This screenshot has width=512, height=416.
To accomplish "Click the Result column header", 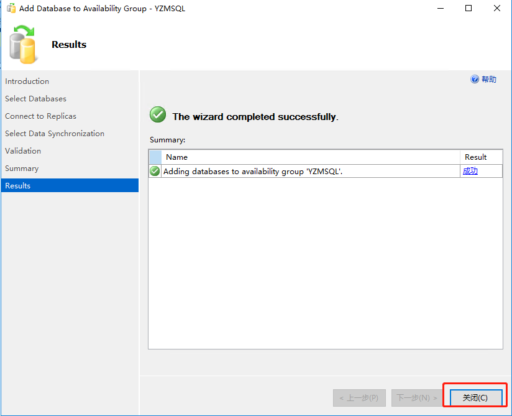I will point(476,157).
